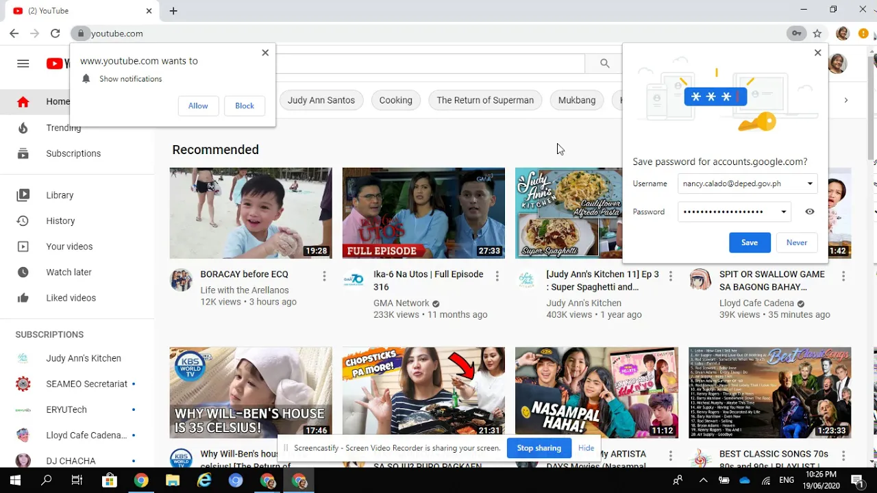The image size is (877, 493).
Task: Open Subscriptions in the sidebar
Action: pos(77,153)
